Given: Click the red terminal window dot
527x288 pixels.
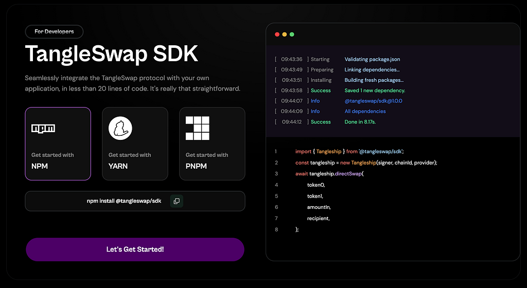Looking at the screenshot, I should pyautogui.click(x=277, y=34).
